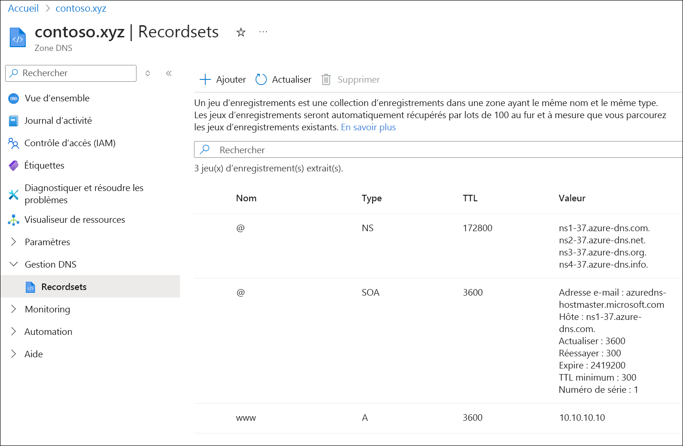Expand the Monitoring section
This screenshot has width=683, height=446.
(14, 309)
